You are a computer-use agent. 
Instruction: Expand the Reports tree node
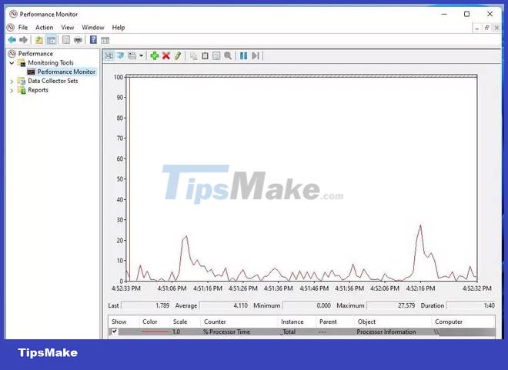[x=12, y=90]
